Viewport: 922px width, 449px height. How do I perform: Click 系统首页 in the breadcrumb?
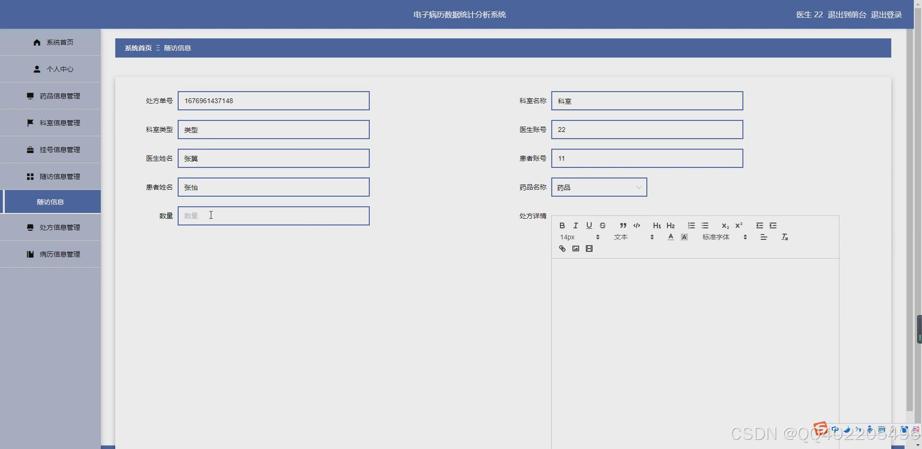pyautogui.click(x=138, y=48)
